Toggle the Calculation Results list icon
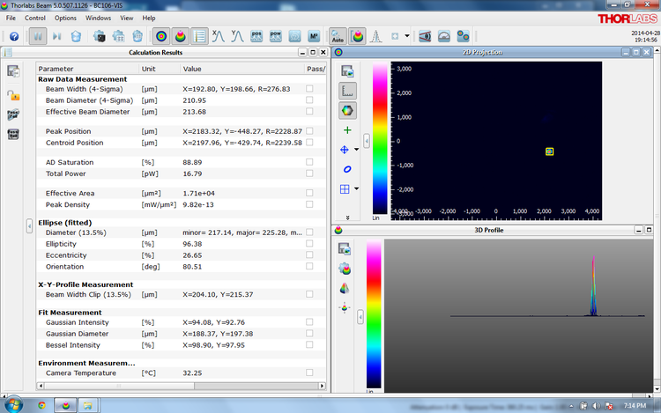661x413 pixels. pyautogui.click(x=200, y=36)
